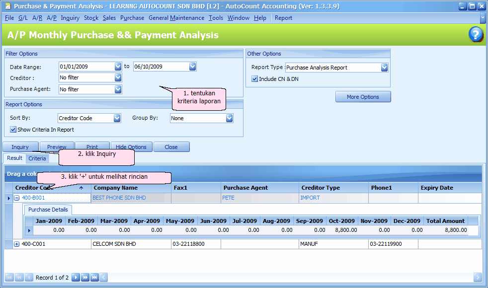Uncheck Include CN & DN
The width and height of the screenshot is (488, 288).
[x=254, y=78]
